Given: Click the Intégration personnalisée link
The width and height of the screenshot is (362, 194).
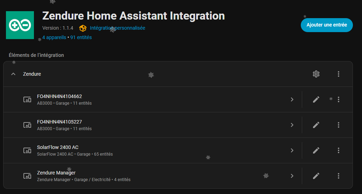Looking at the screenshot, I should [117, 28].
